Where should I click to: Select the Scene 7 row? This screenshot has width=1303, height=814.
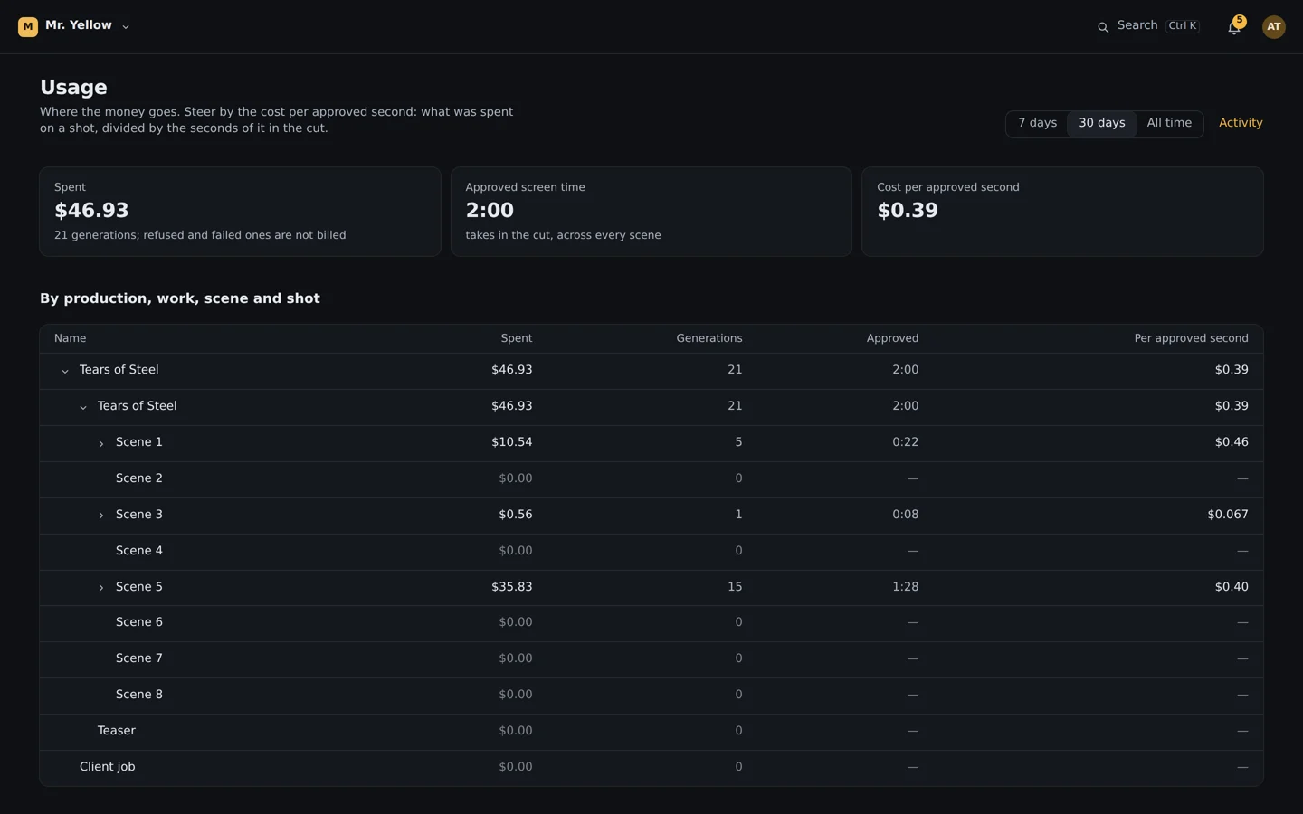(x=651, y=659)
